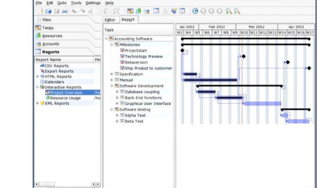Viewport: 322px width, 188px height.
Task: Click the Print toolbar icon
Action: (x=64, y=11)
